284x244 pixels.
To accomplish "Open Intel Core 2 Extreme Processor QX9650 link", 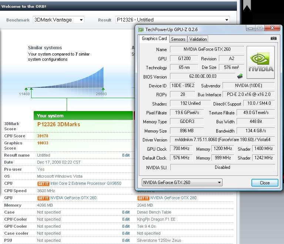I will pos(86,183).
